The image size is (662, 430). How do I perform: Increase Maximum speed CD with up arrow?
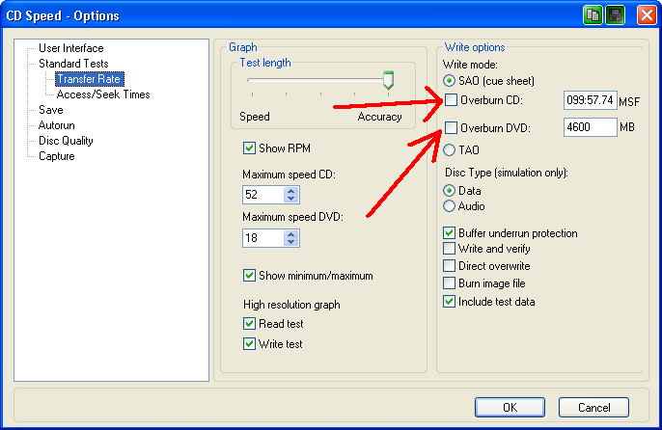(x=291, y=189)
